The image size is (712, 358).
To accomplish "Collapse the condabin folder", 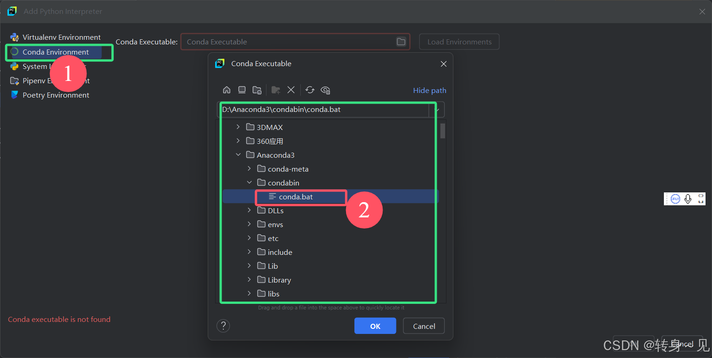I will coord(249,182).
